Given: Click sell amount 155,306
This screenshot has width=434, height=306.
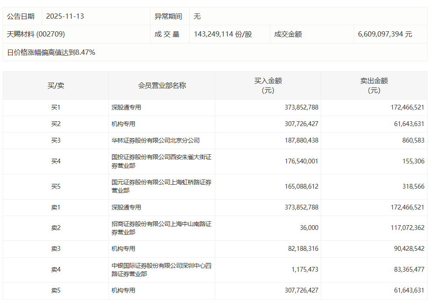Looking at the screenshot, I should point(413,161).
